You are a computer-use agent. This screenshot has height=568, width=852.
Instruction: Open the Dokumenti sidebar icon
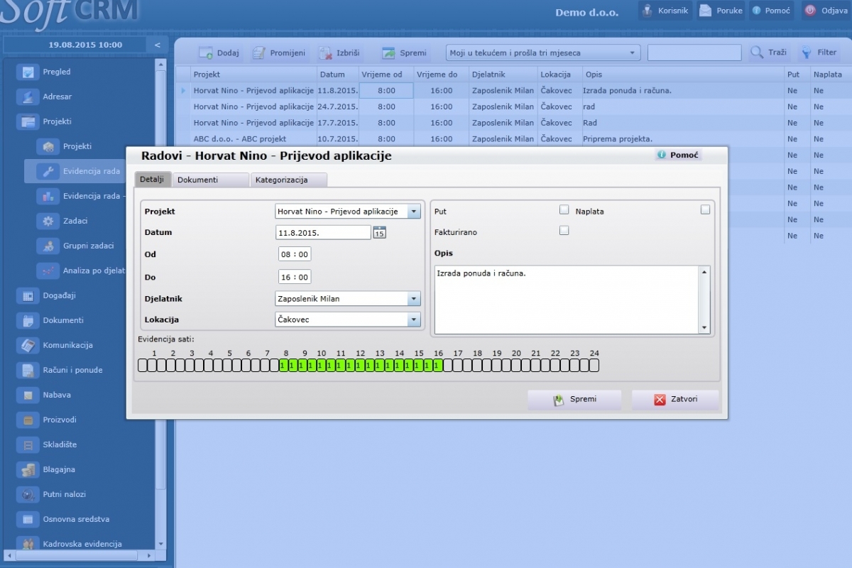(x=28, y=320)
